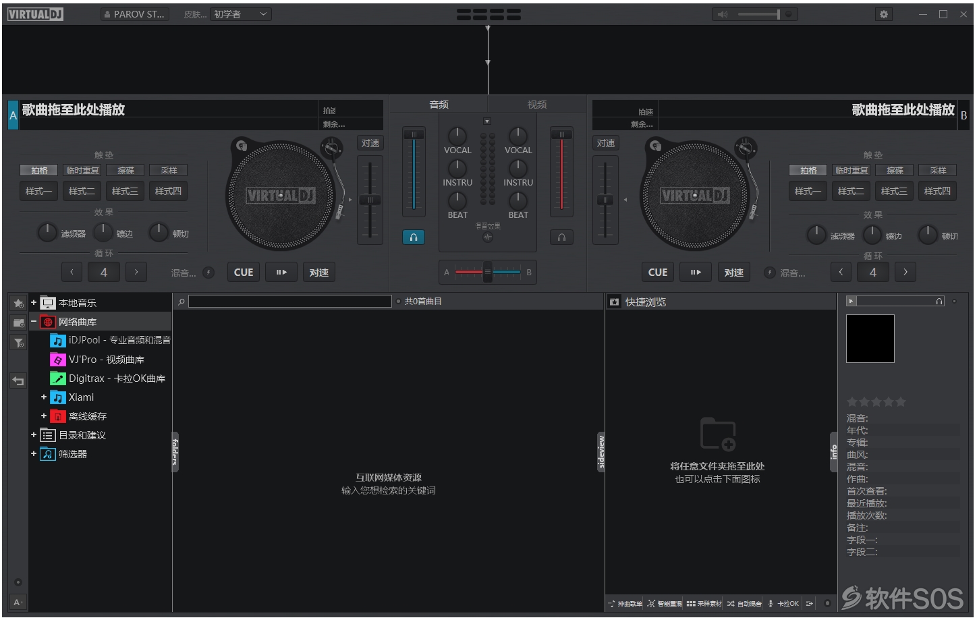Click deck B CUE button

pos(658,273)
